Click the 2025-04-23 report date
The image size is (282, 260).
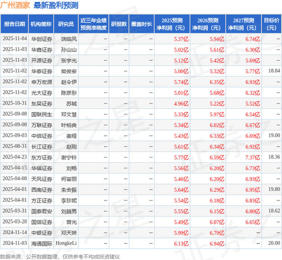[x=15, y=157]
